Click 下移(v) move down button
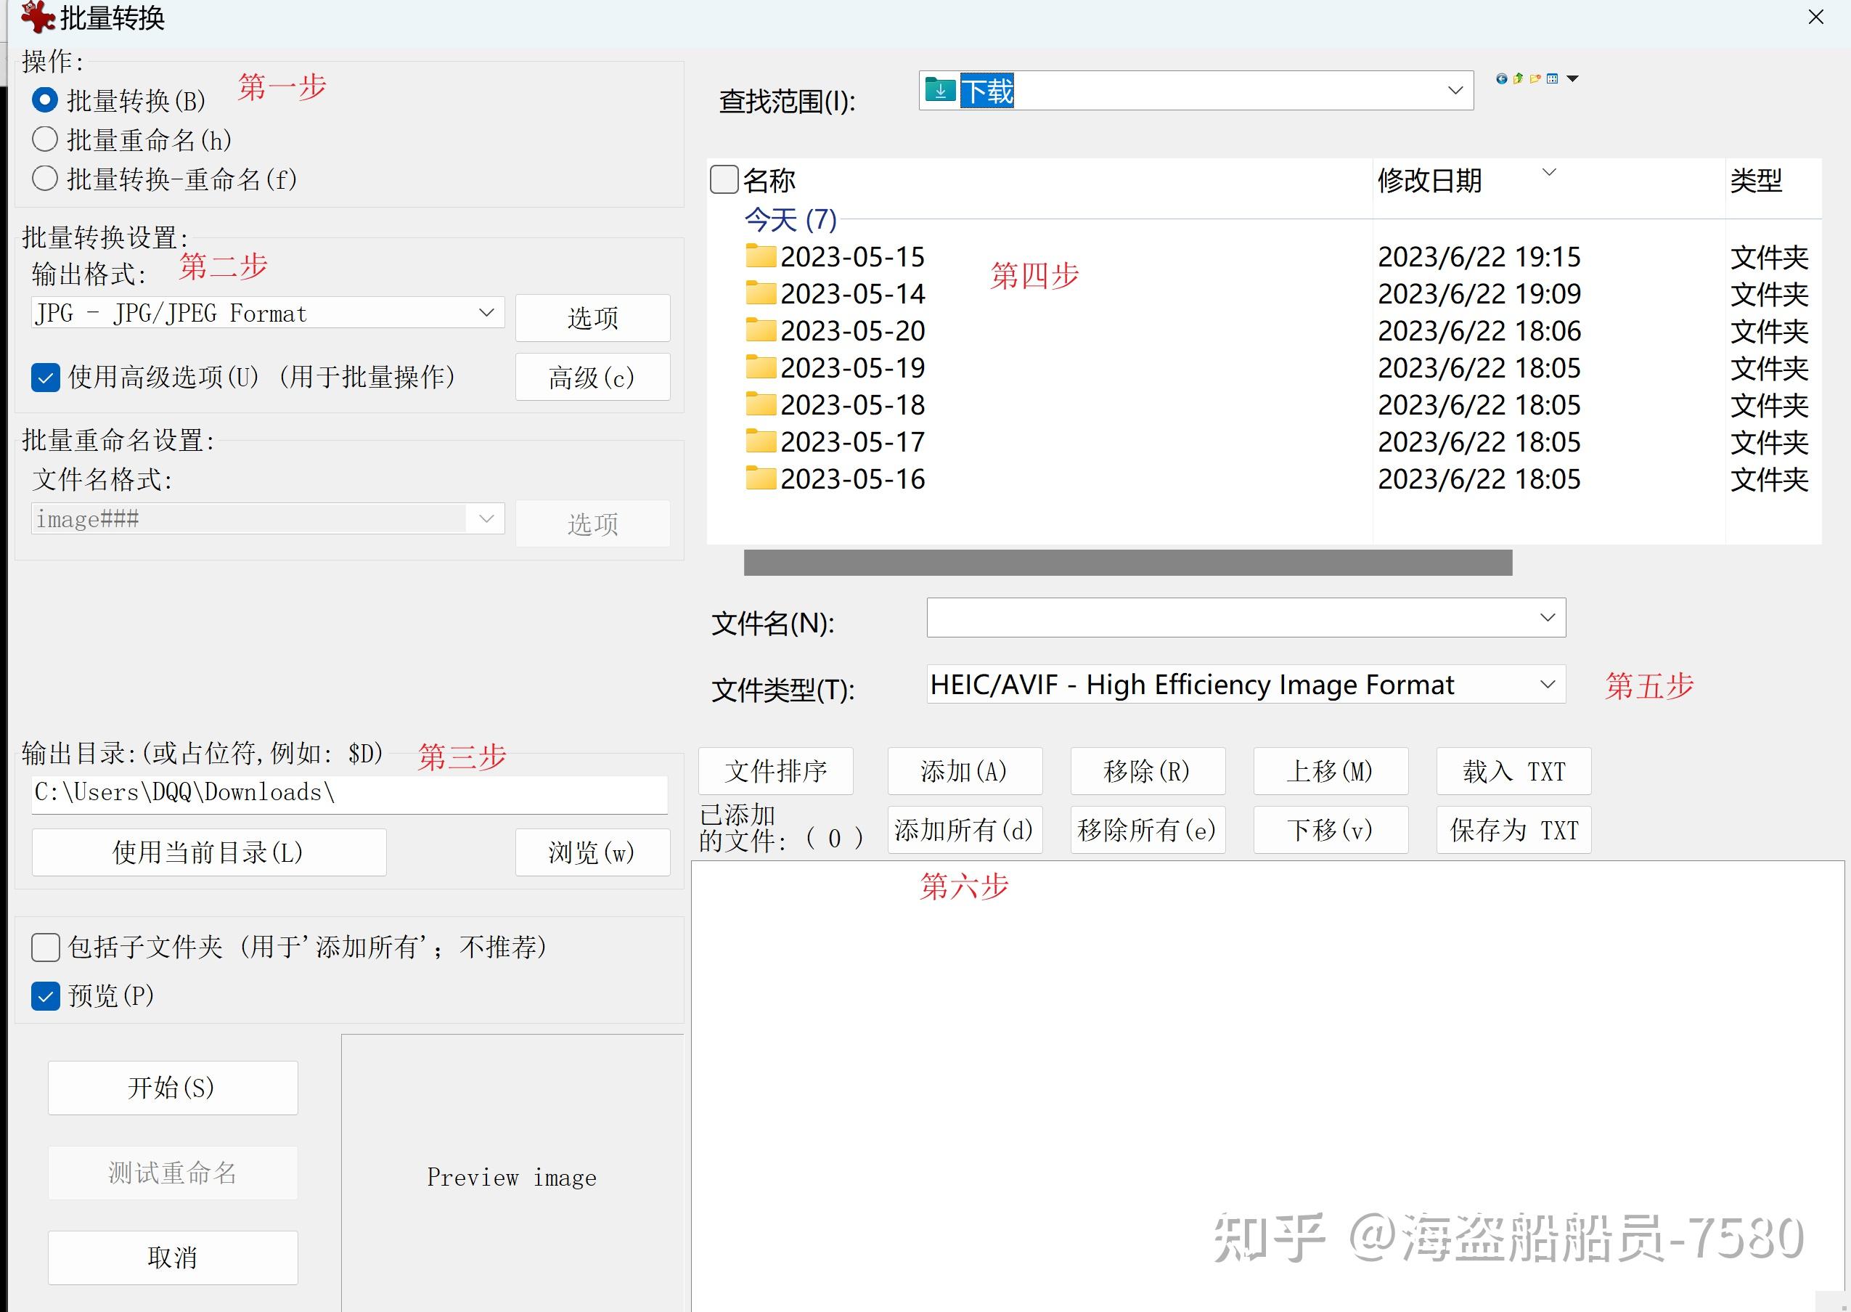Screen dimensions: 1851x1312 (x=1331, y=830)
